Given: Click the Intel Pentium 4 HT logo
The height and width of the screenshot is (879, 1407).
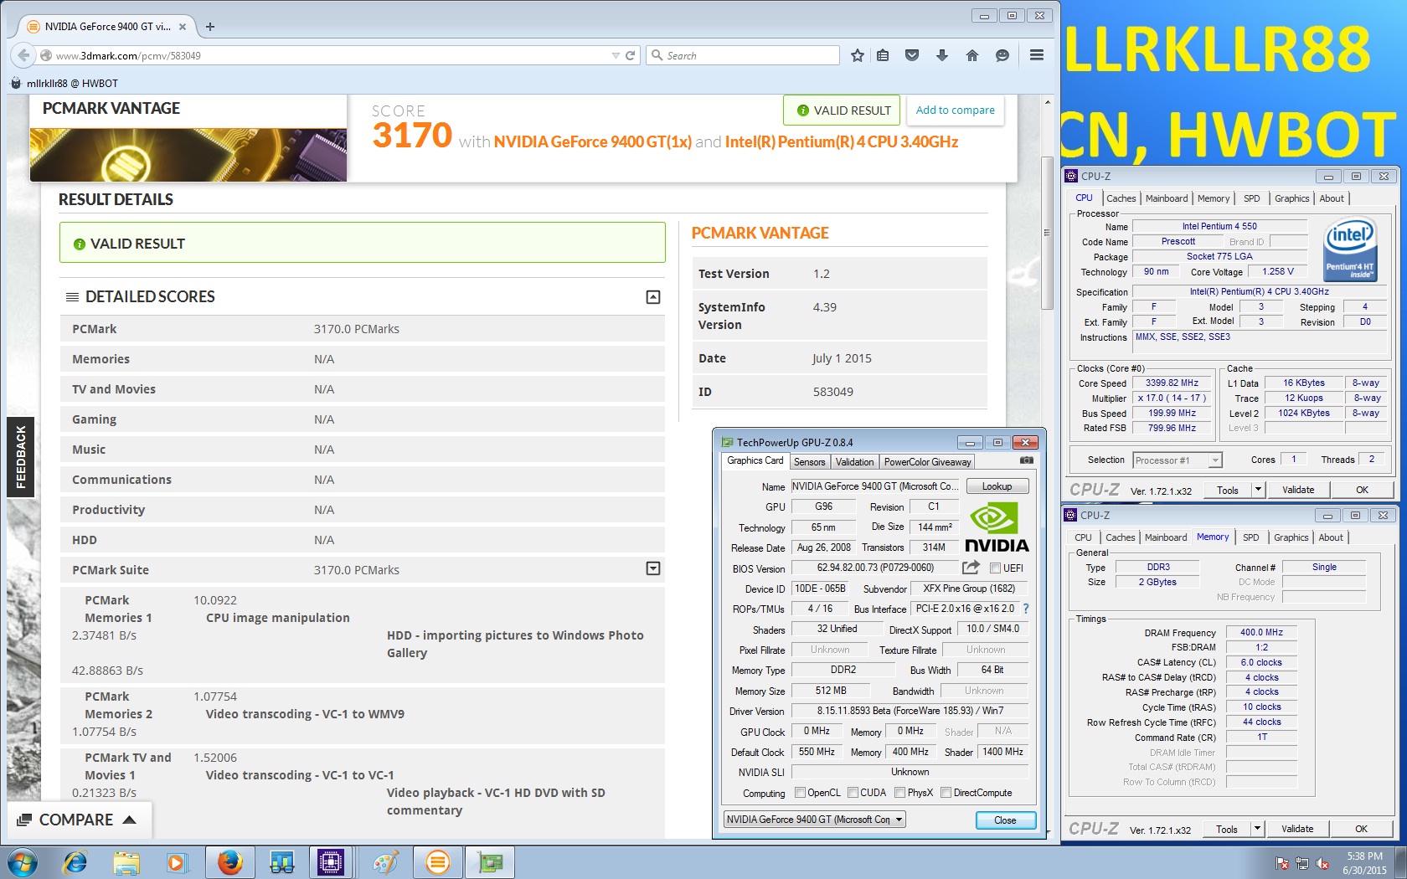Looking at the screenshot, I should tap(1349, 249).
